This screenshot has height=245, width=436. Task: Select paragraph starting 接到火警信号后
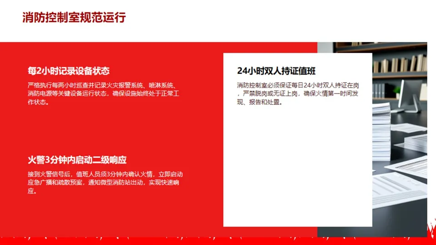click(105, 182)
